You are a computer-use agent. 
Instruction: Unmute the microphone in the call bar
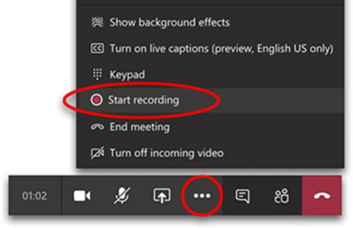pyautogui.click(x=122, y=196)
